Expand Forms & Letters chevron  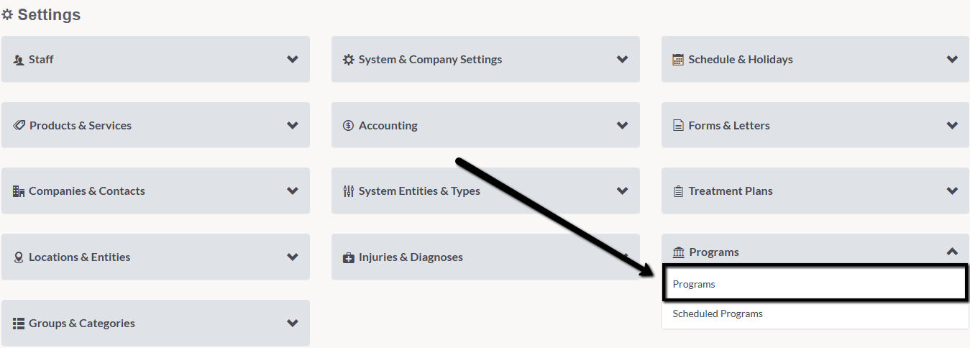tap(952, 125)
